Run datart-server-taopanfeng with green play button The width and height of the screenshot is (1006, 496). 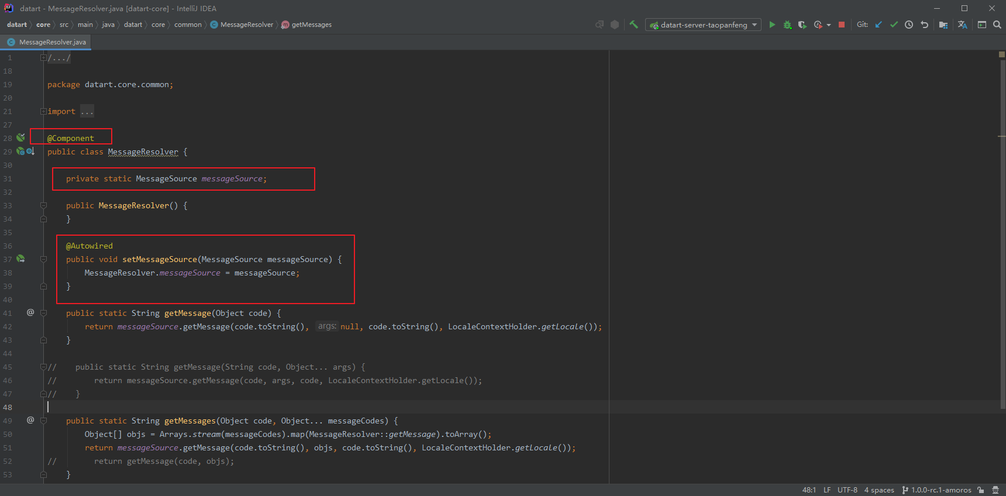(x=772, y=25)
